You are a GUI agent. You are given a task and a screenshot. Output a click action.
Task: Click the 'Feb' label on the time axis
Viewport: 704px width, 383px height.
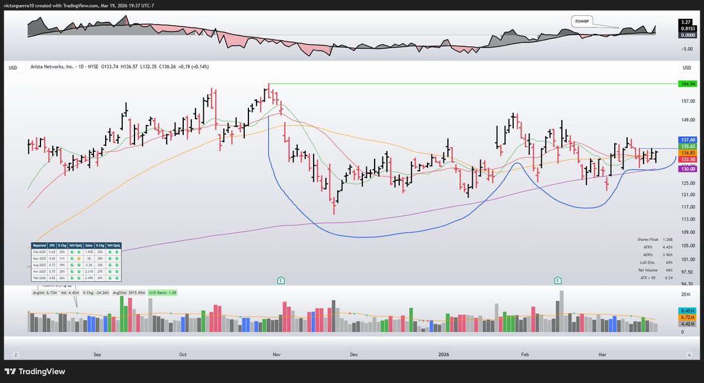(525, 355)
